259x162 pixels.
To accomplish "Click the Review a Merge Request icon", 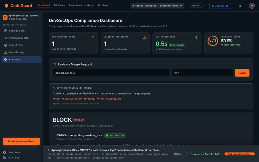I will click(54, 64).
